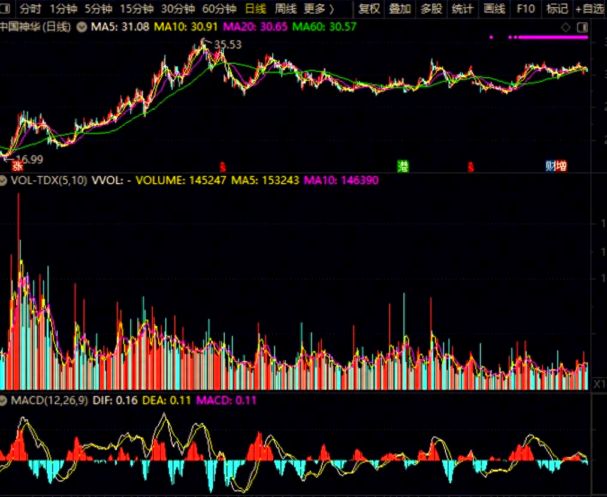Click the magenta MACD: 0.11 value
Image resolution: width=607 pixels, height=497 pixels.
tap(227, 401)
